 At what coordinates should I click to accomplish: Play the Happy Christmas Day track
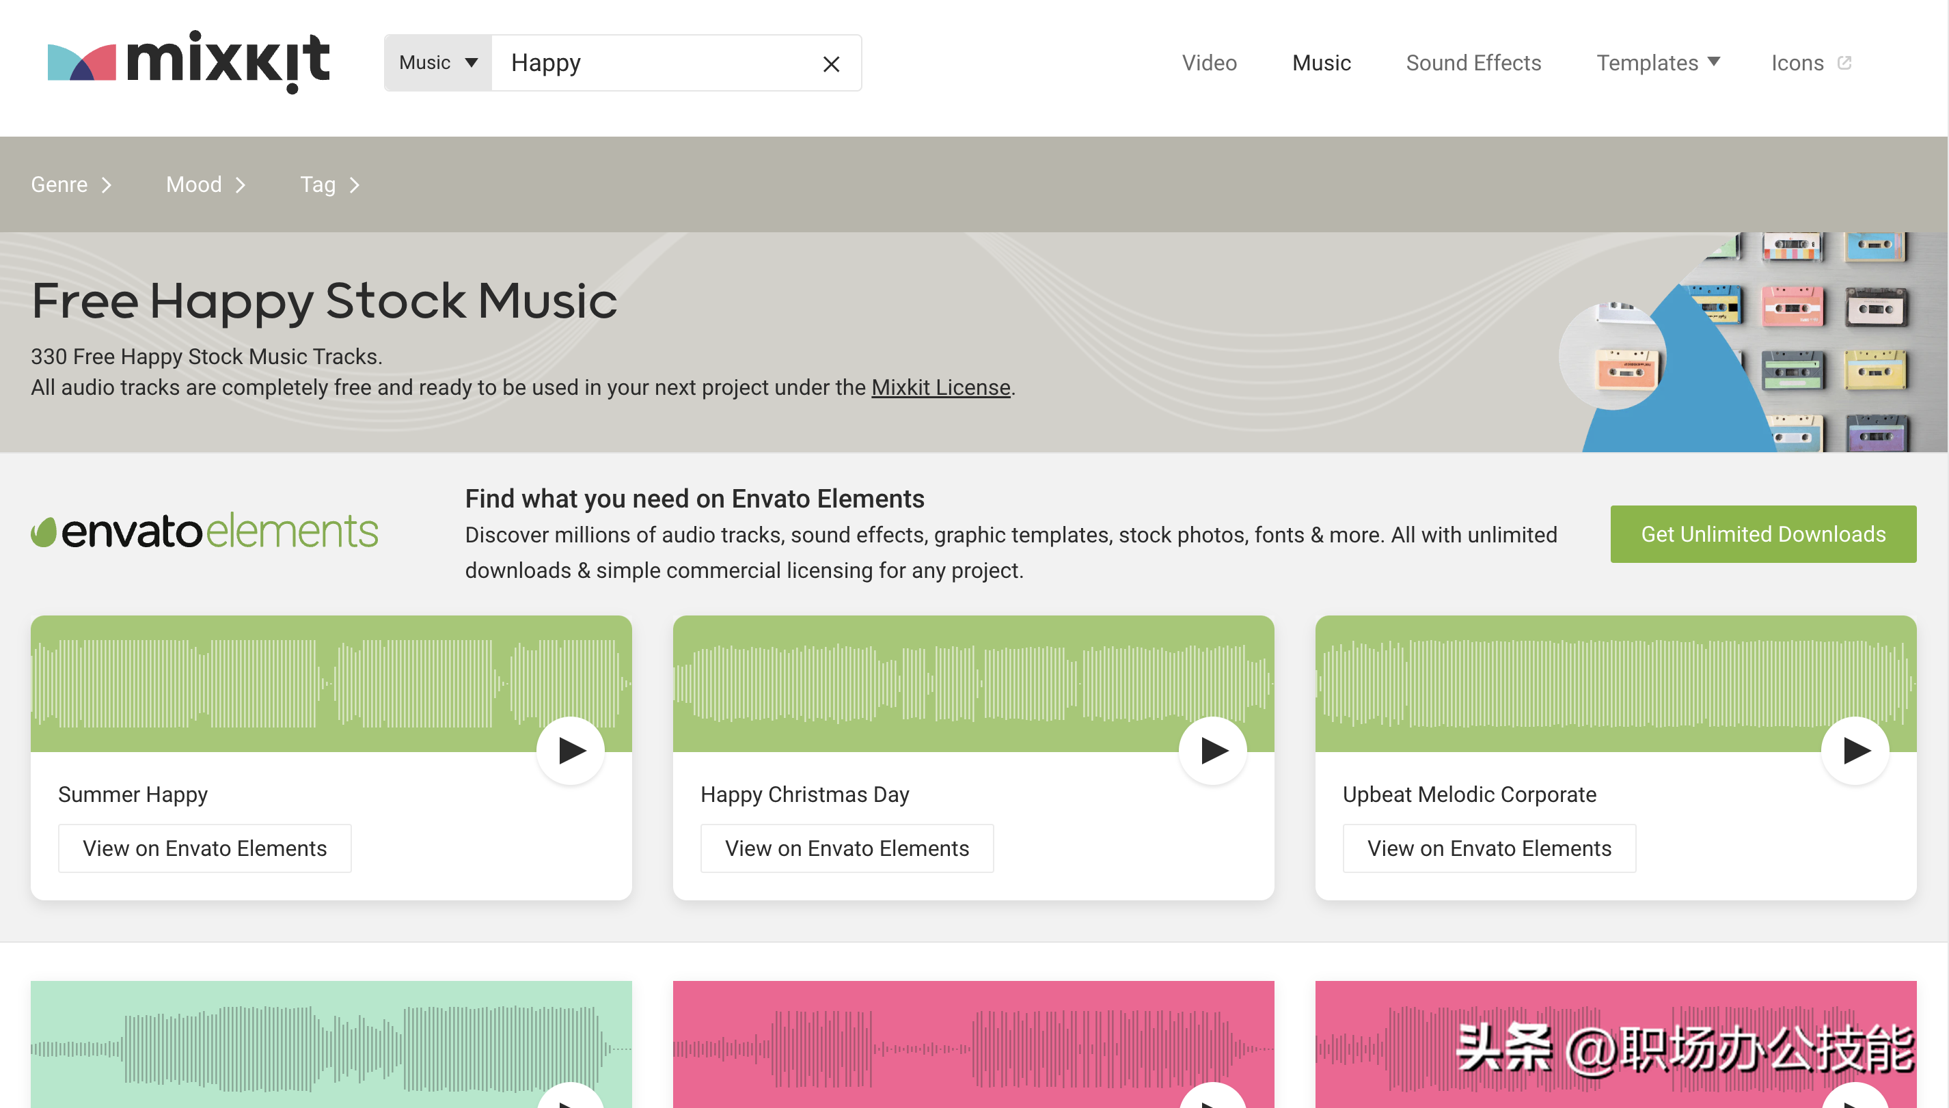tap(1214, 751)
